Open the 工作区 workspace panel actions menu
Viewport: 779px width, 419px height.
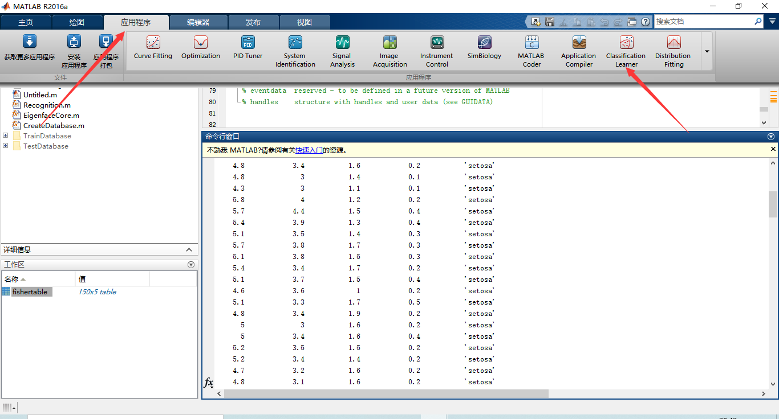pos(191,265)
